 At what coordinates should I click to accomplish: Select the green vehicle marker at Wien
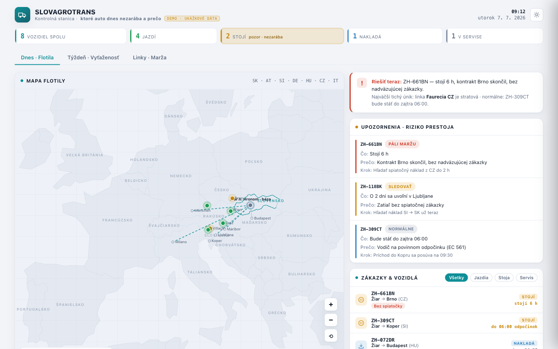pos(231,211)
